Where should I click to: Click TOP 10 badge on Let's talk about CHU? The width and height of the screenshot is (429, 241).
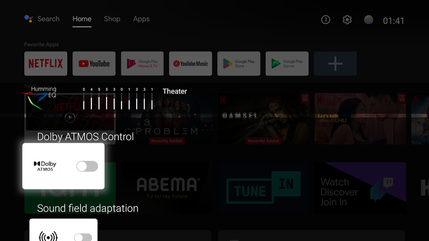(402, 99)
